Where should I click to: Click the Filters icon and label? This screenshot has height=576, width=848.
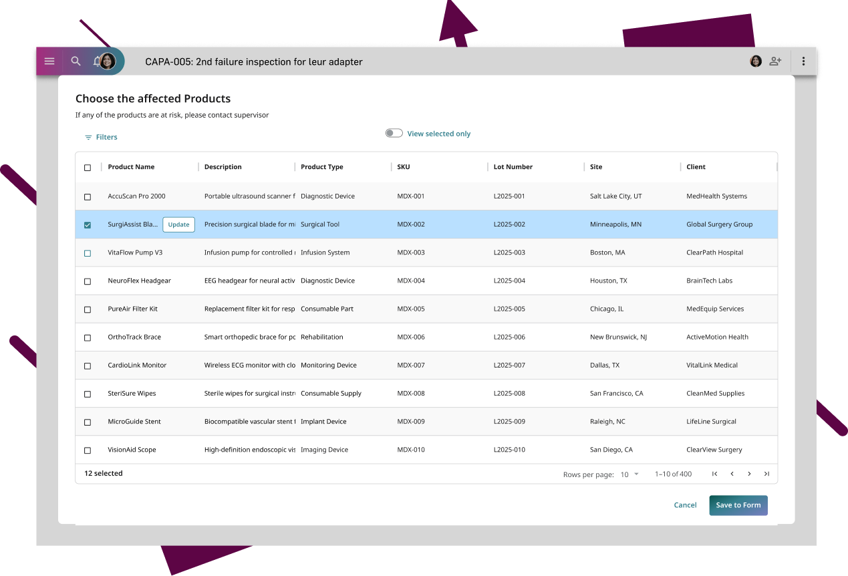(x=101, y=137)
